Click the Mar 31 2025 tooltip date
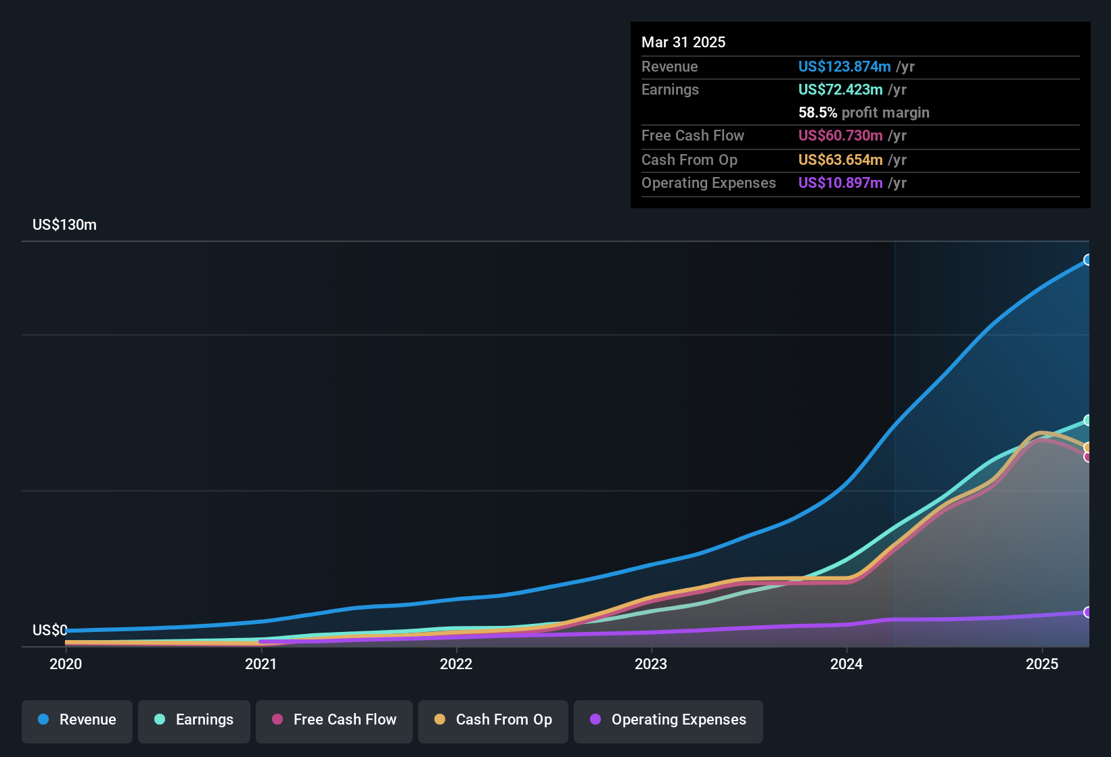This screenshot has width=1111, height=757. click(x=683, y=42)
